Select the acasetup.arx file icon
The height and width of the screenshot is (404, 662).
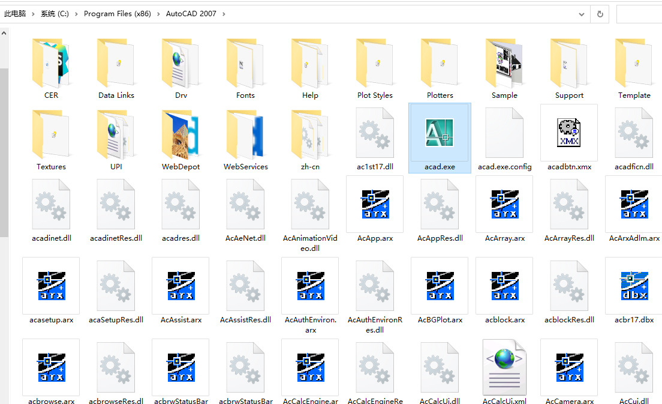51,286
